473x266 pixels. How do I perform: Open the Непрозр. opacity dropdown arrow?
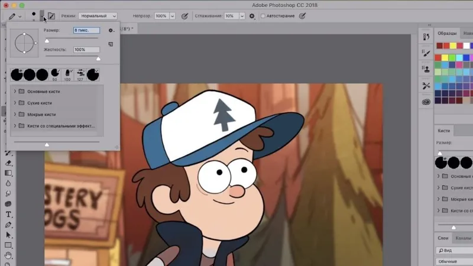pyautogui.click(x=172, y=16)
